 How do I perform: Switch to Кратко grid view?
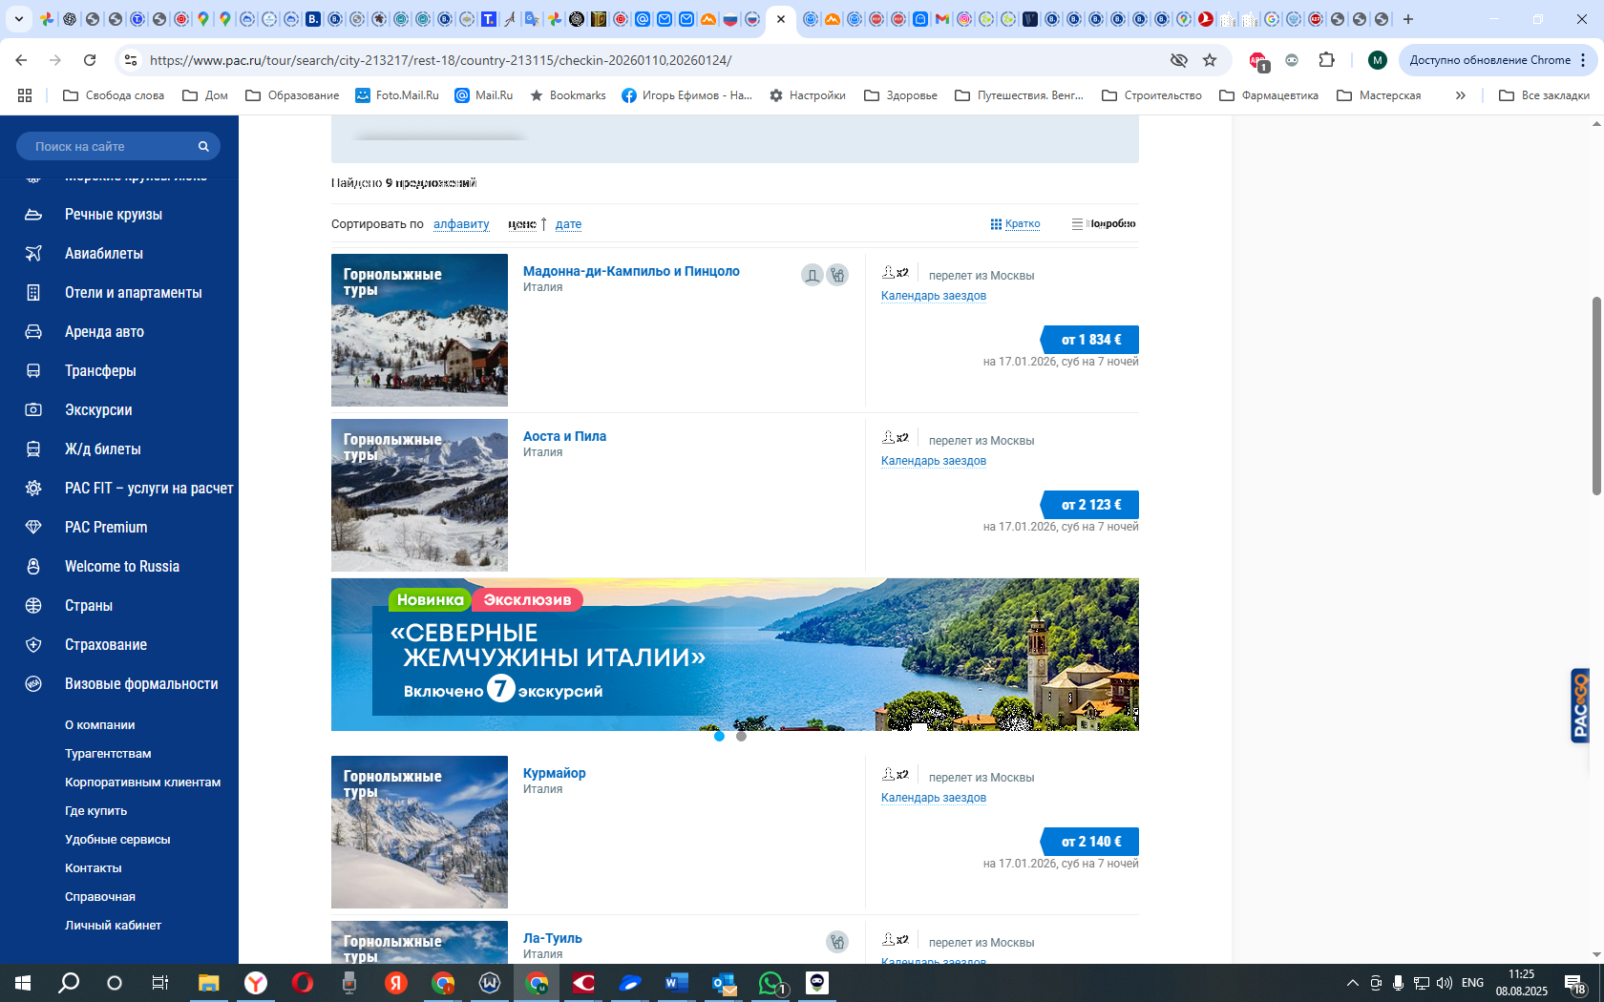point(1015,223)
